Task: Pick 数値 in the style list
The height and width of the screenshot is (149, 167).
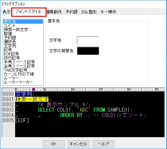Action: click(x=23, y=34)
